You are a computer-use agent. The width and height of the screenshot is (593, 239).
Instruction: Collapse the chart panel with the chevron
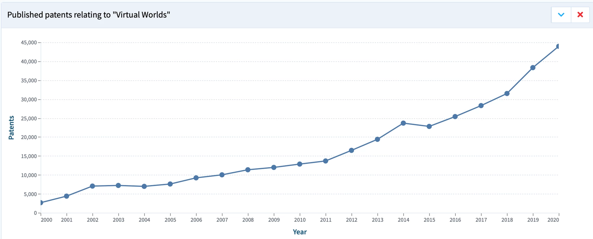[561, 15]
